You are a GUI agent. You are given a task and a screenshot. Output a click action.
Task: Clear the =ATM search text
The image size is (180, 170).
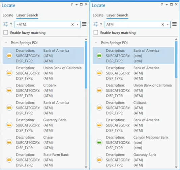[x=72, y=25]
